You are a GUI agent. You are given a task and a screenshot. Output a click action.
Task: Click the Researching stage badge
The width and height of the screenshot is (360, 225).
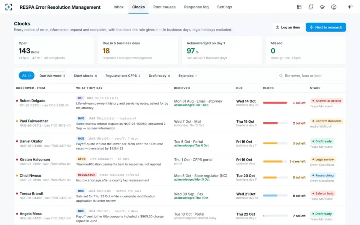point(322,175)
